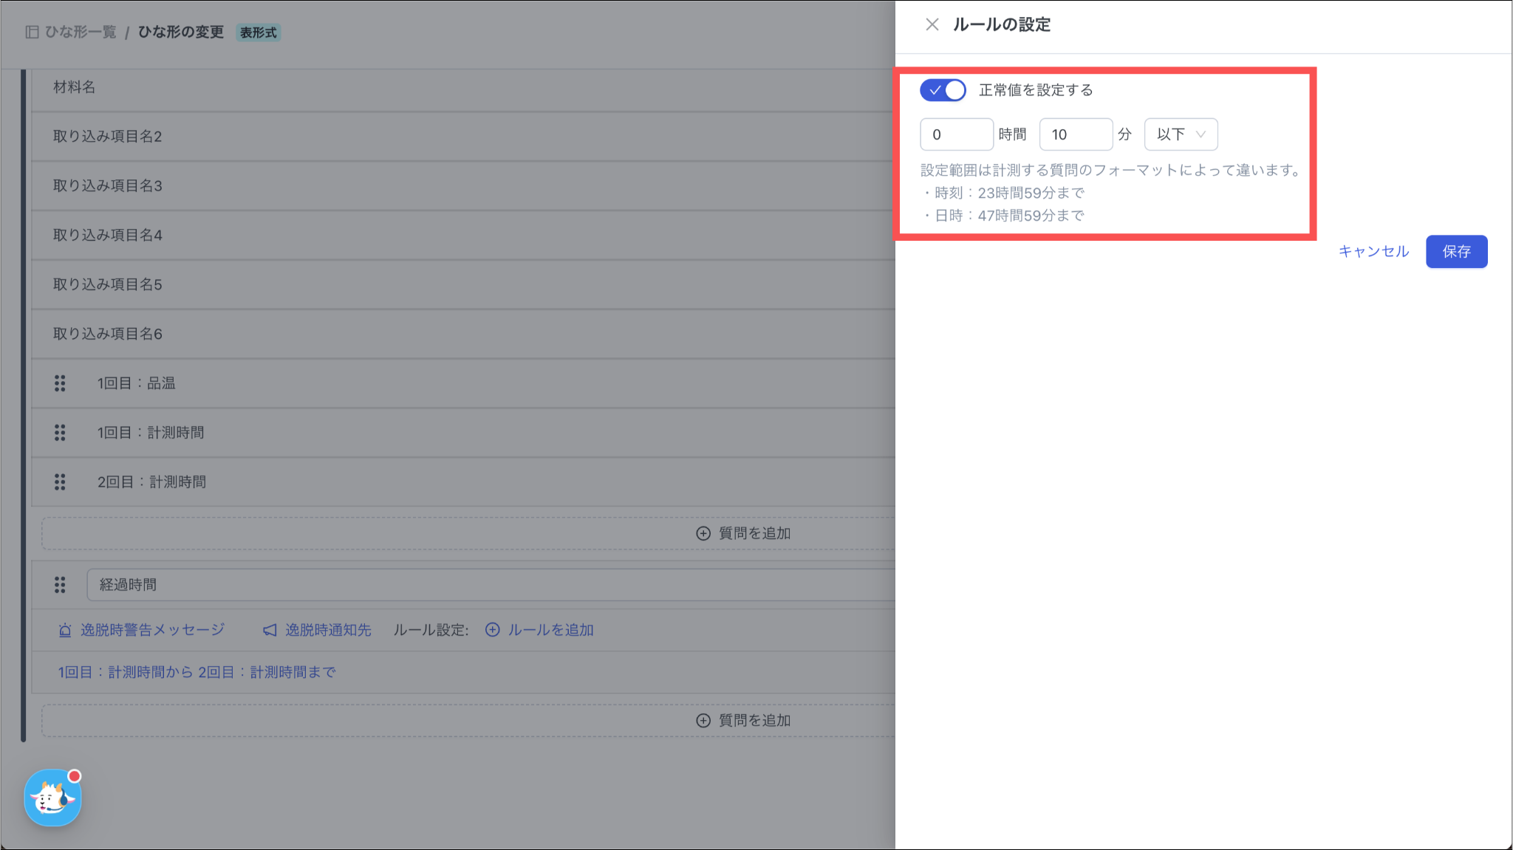
Task: Click the 分 minutes input field
Action: point(1075,134)
